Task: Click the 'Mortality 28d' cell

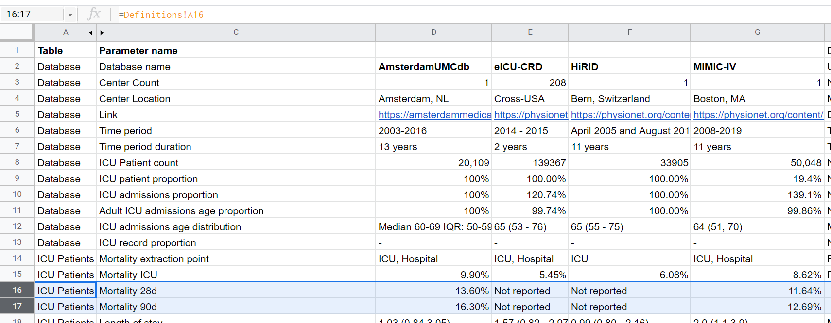Action: (x=236, y=291)
